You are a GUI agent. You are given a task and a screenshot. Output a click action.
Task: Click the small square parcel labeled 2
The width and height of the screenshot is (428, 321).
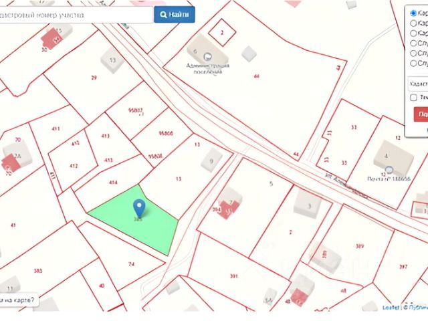coord(222,33)
